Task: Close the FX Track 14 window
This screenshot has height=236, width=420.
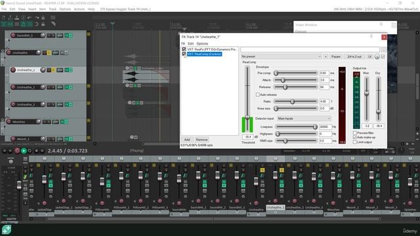Action: click(x=384, y=37)
